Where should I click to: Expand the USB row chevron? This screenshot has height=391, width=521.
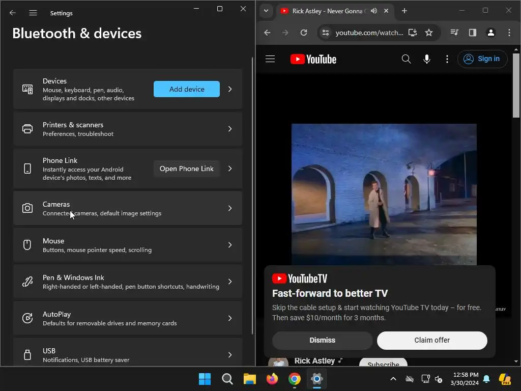point(230,355)
